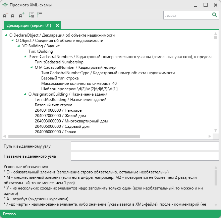Decrease font size with the A- icon
221x218 pixels.
5,15
